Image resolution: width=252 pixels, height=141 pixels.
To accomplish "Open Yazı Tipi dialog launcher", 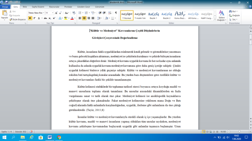I will 75,23.
